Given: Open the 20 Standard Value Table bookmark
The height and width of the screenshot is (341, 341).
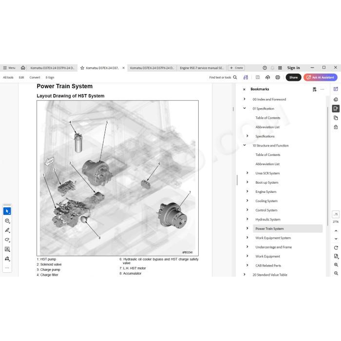Looking at the screenshot, I should (270, 275).
